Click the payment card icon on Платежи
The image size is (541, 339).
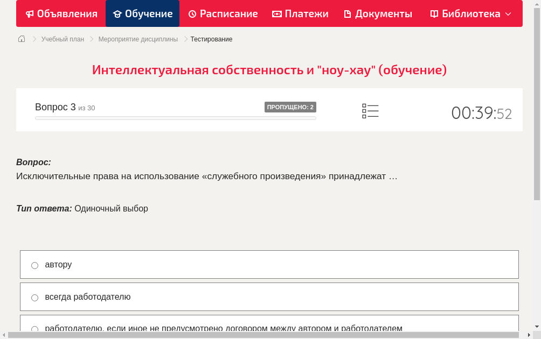click(276, 13)
